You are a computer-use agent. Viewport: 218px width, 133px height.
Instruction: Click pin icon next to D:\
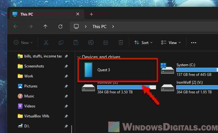(x=66, y=126)
